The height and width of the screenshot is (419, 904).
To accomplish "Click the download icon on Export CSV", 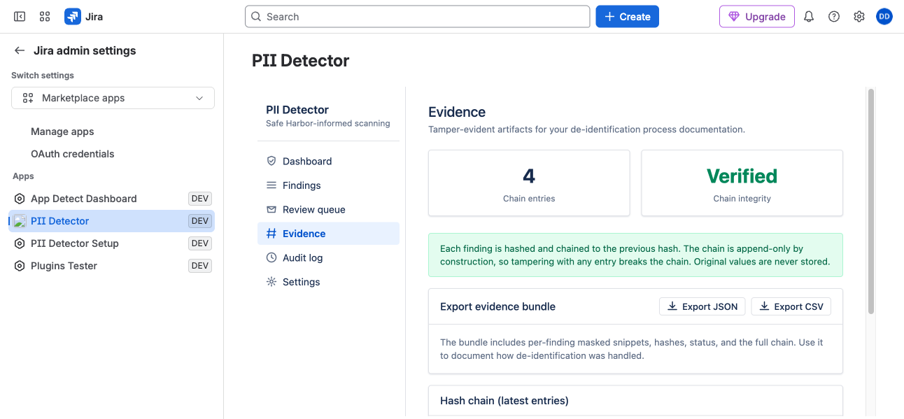I will point(765,306).
